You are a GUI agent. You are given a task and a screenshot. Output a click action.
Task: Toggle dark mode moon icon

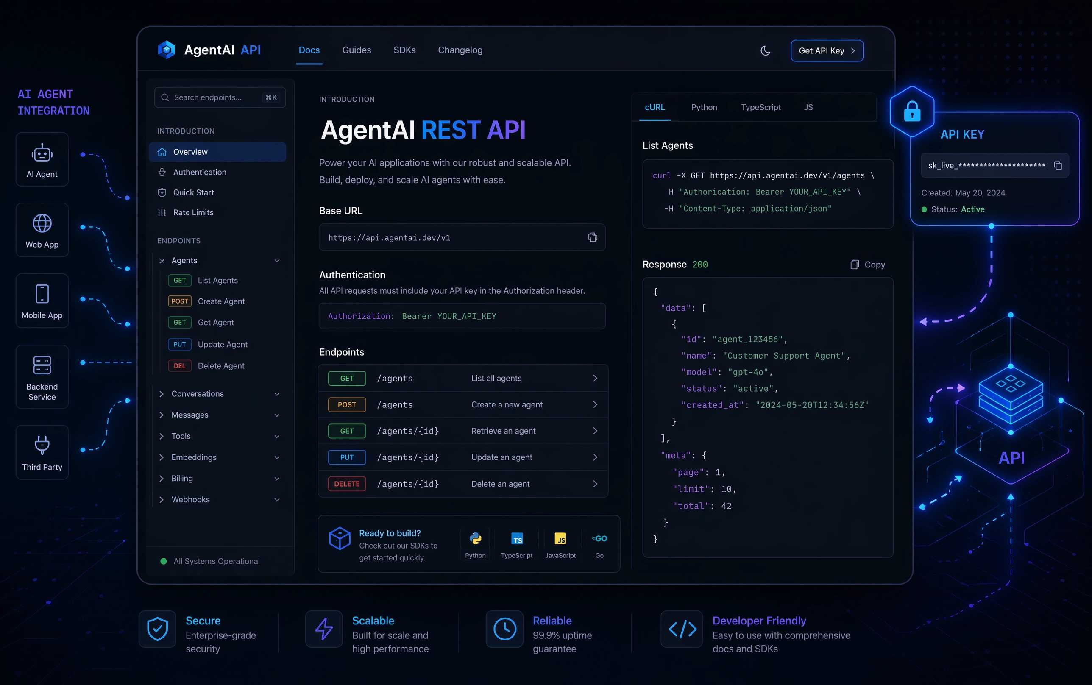coord(766,51)
